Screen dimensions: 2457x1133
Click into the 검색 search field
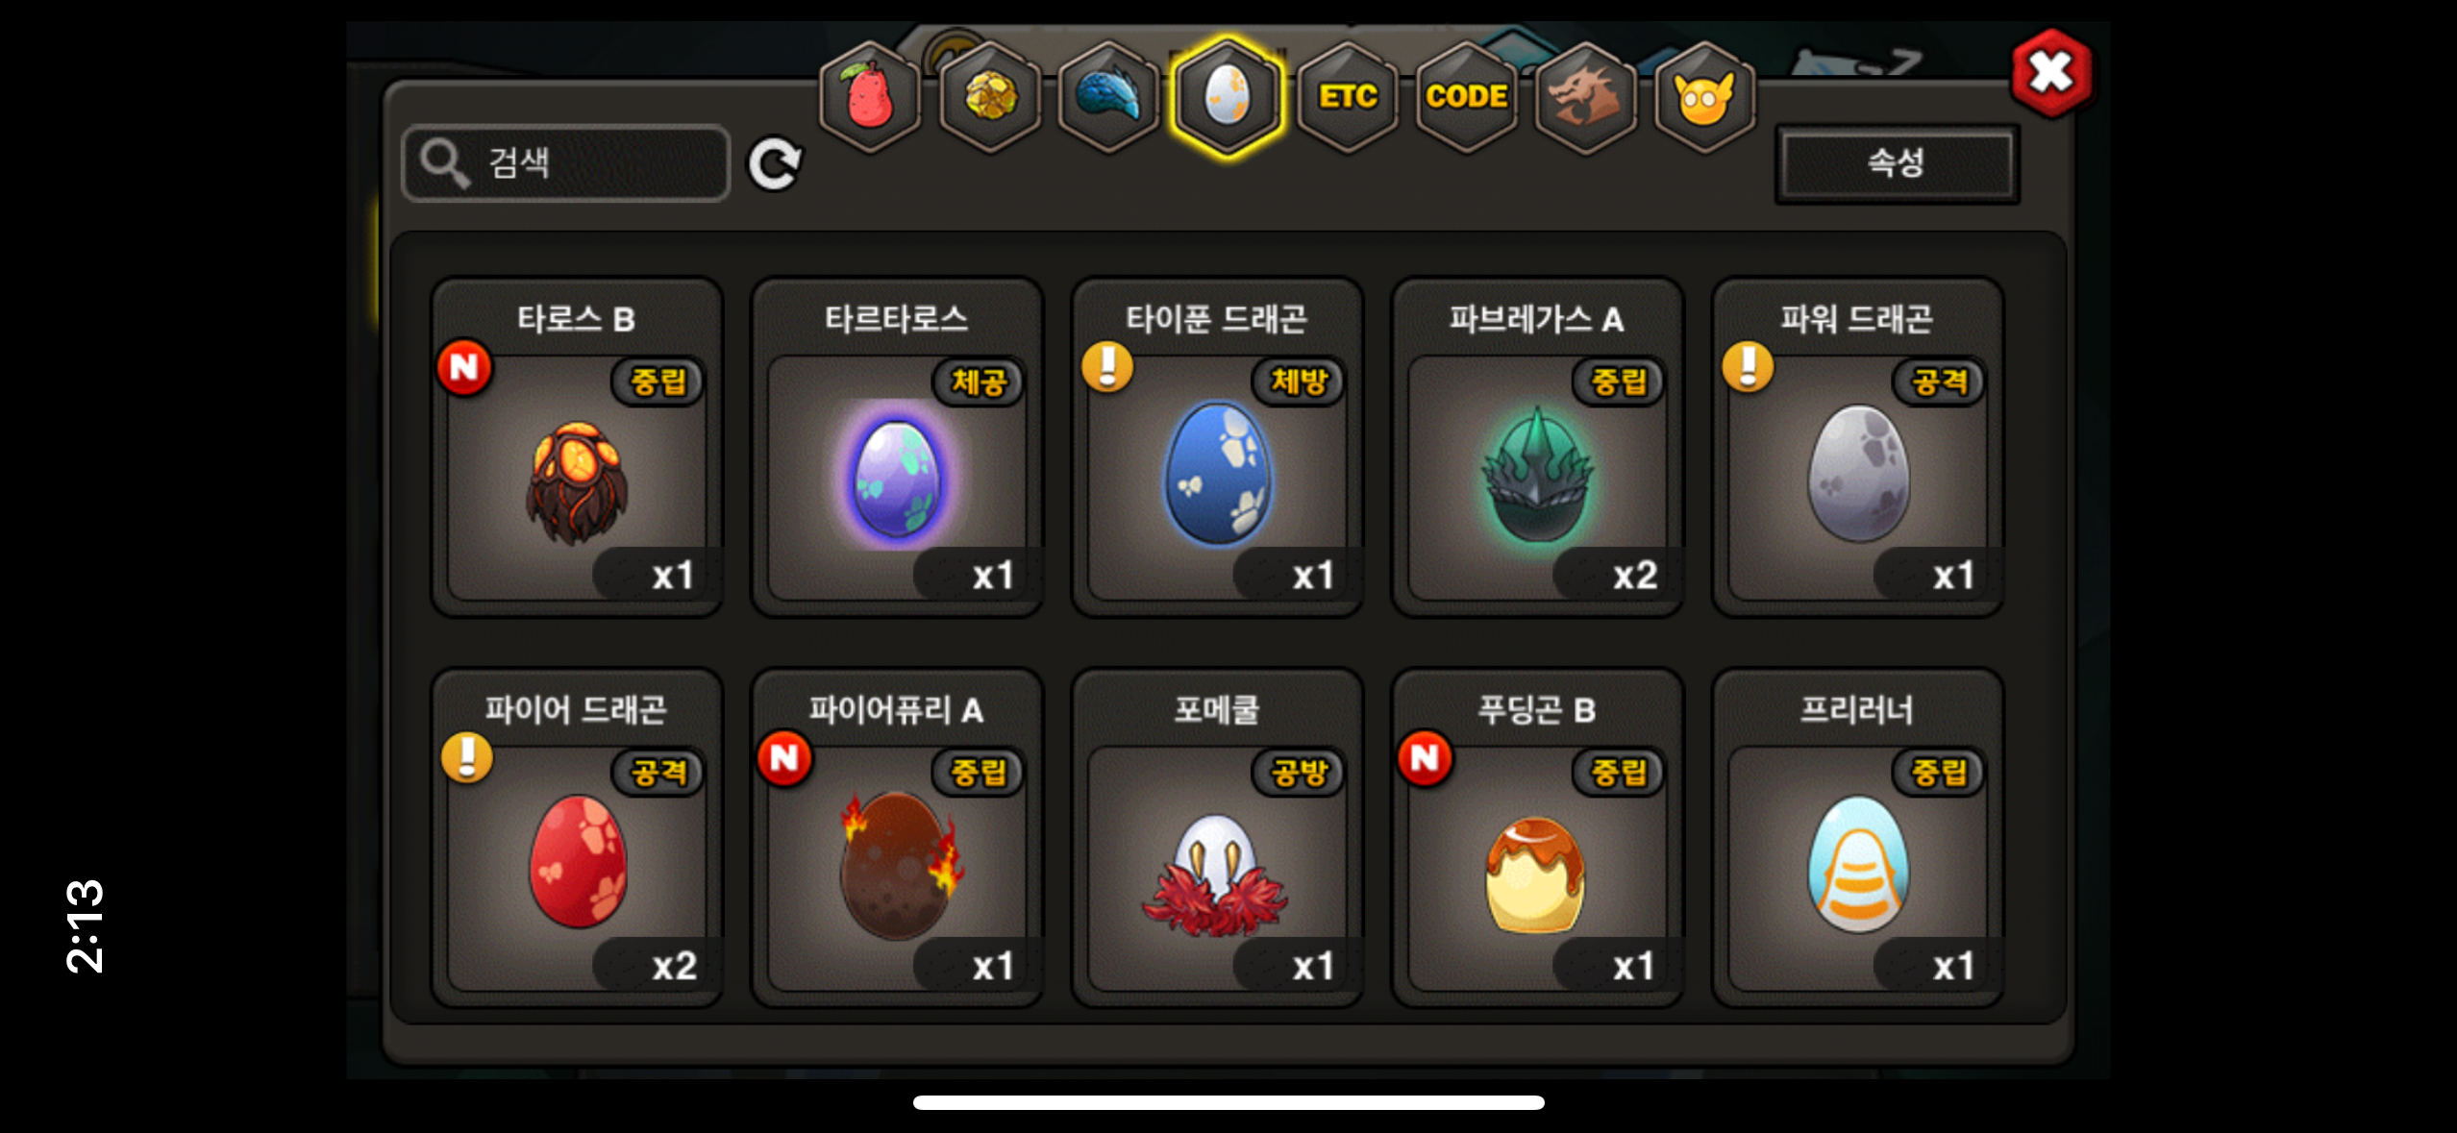click(x=566, y=163)
